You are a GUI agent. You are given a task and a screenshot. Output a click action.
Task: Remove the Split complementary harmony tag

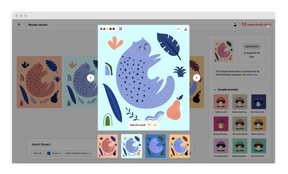click(x=90, y=153)
